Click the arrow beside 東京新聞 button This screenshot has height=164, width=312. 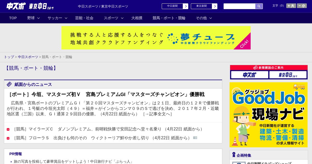tap(215, 6)
